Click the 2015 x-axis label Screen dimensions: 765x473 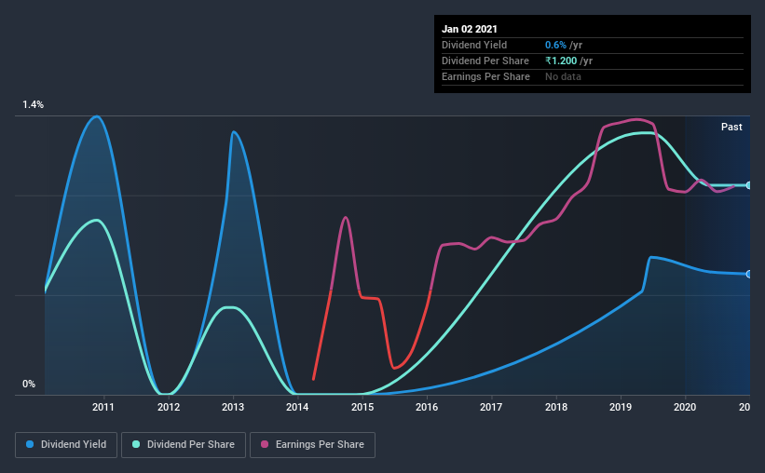pos(362,407)
